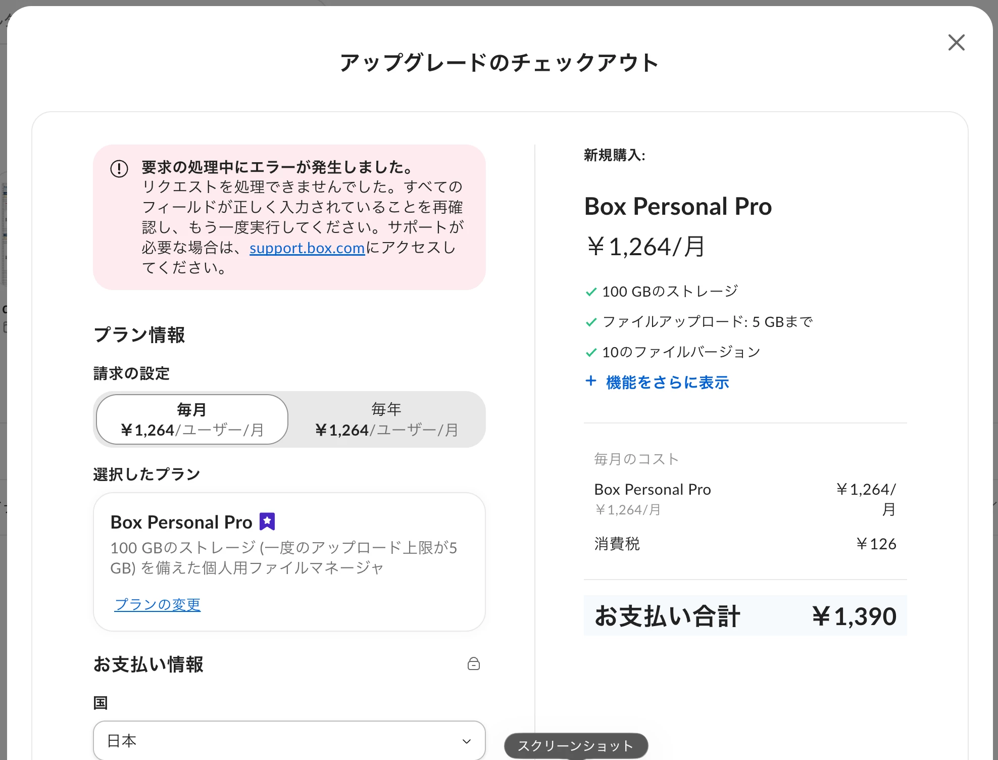Click the プランの変更 link
This screenshot has height=760, width=998.
158,604
